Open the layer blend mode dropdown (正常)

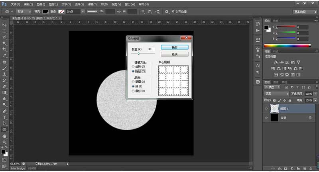276,94
